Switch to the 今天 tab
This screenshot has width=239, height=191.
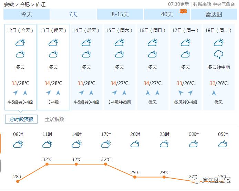[x=27, y=14]
